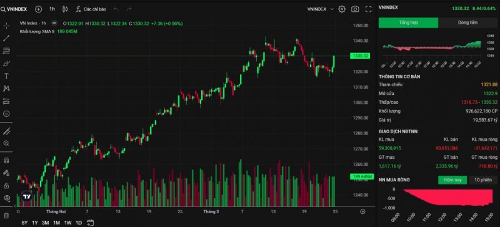Remove drawings with the trash icon
The width and height of the screenshot is (500, 227).
[6, 216]
